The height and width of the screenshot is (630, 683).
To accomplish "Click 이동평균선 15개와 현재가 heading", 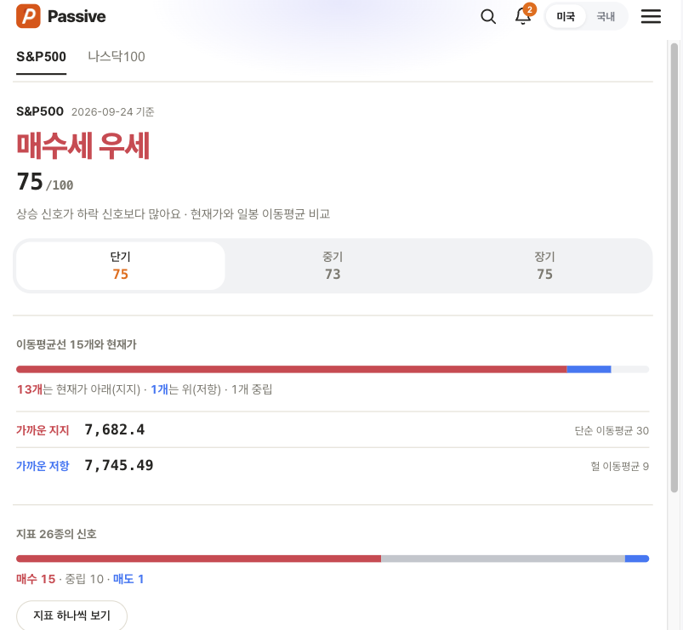I will (77, 344).
